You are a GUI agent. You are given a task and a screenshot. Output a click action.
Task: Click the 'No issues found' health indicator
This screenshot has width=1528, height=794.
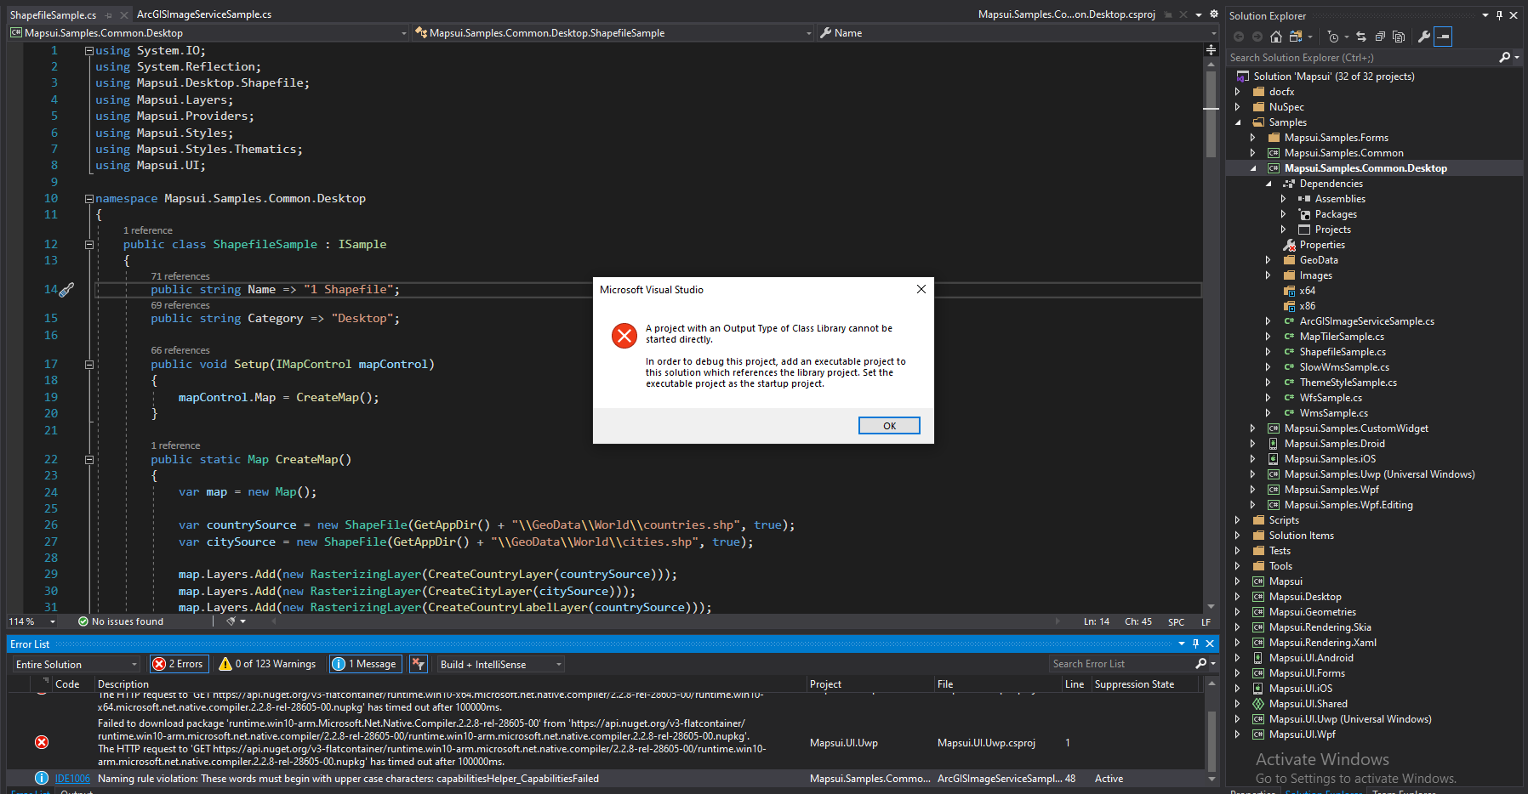click(121, 621)
